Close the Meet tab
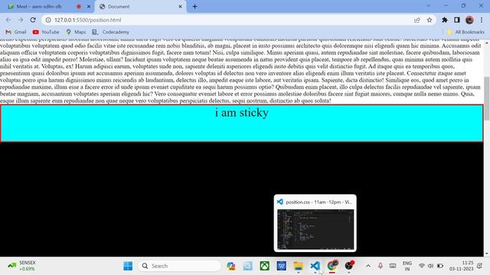The height and width of the screenshot is (275, 490). pos(89,6)
